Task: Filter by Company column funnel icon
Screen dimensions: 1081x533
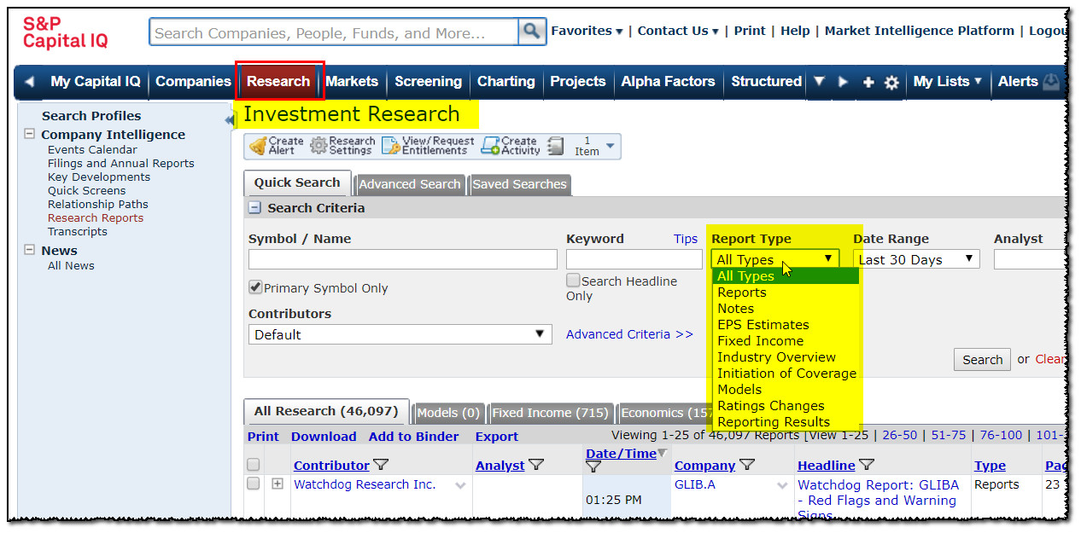Action: [x=746, y=465]
